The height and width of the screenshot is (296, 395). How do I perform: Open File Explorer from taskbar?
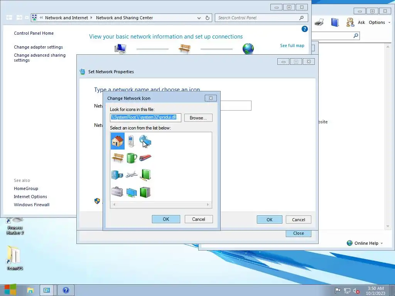pos(30,291)
